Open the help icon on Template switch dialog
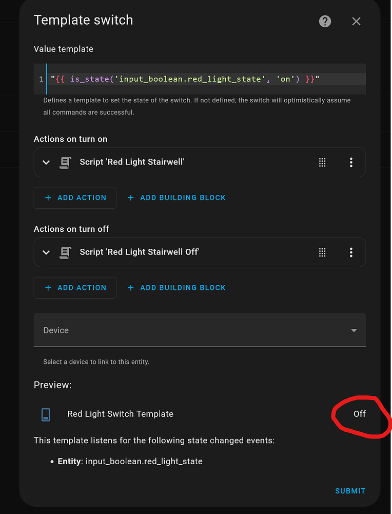The height and width of the screenshot is (514, 392). [x=325, y=21]
